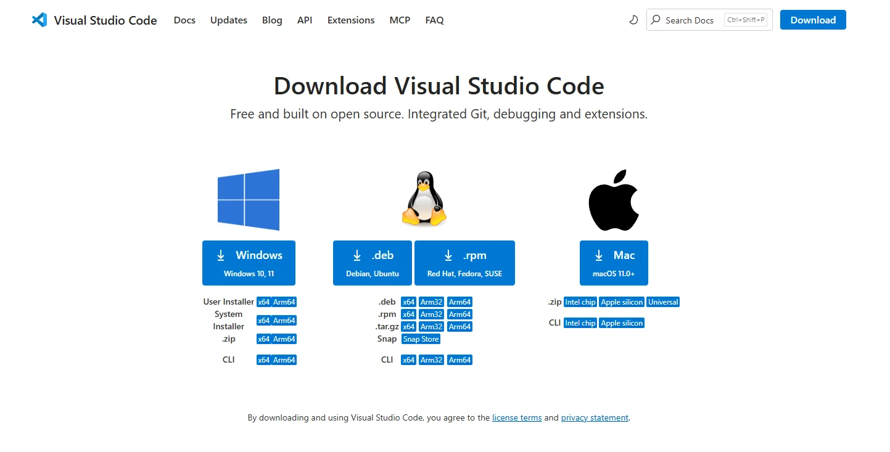Click the Linux Tux penguin image
This screenshot has height=452, width=890.
coord(424,199)
